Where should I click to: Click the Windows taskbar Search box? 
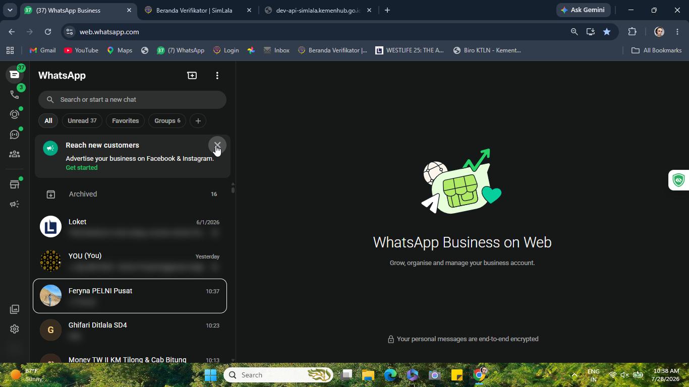278,375
